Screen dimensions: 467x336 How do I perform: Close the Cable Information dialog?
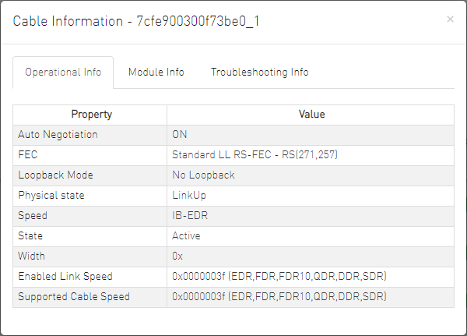click(450, 19)
